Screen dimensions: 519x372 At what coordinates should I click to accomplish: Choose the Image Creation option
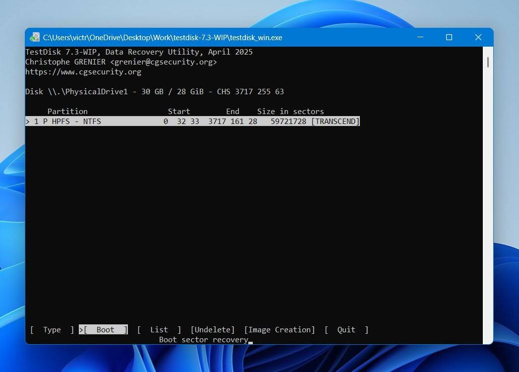[280, 330]
